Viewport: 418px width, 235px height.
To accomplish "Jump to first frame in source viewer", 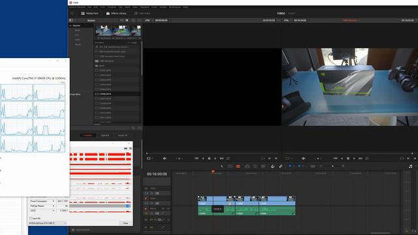I will 197,158.
